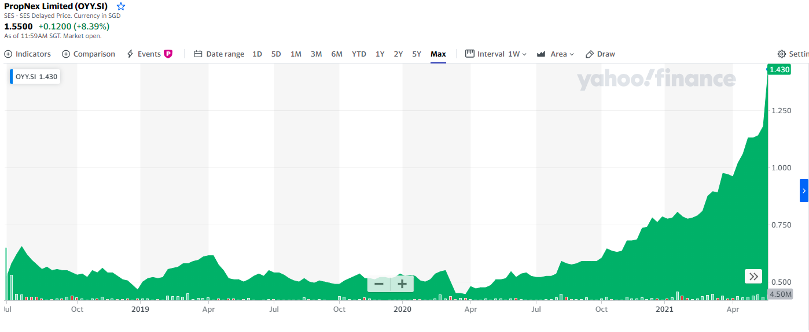Image resolution: width=809 pixels, height=332 pixels.
Task: Expand the Area chart type dropdown
Action: coord(555,54)
